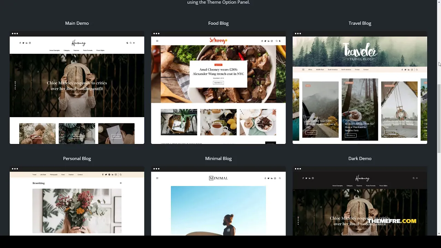The width and height of the screenshot is (441, 248).
Task: Select Features in Dark Demo nav
Action: coord(359,186)
